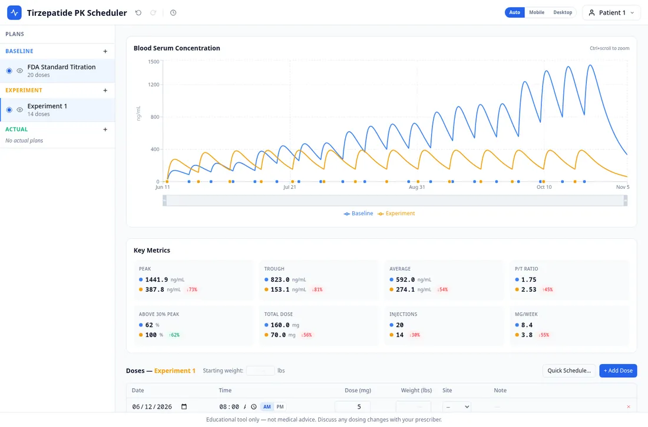Switch to Mobile layout mode

pos(537,12)
